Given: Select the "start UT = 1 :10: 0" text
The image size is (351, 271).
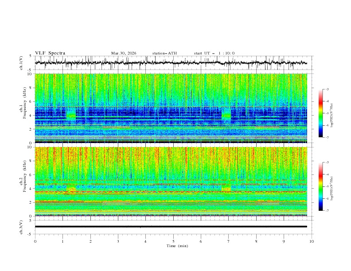Looking at the screenshot, I should pos(214,53).
